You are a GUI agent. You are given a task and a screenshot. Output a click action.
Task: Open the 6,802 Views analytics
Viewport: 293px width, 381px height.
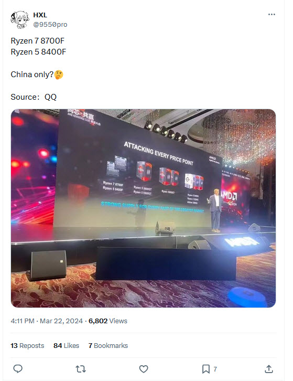[108, 321]
